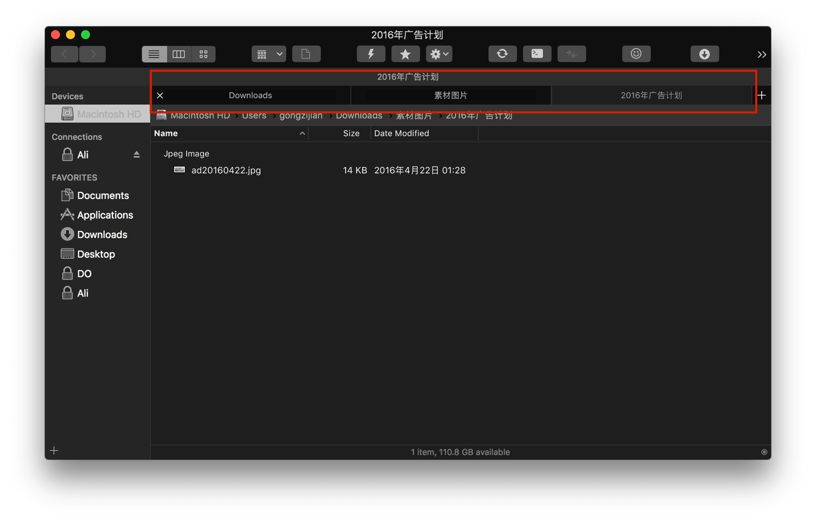Screen dimensions: 816x522
Task: Switch to column view mode
Action: (x=179, y=54)
